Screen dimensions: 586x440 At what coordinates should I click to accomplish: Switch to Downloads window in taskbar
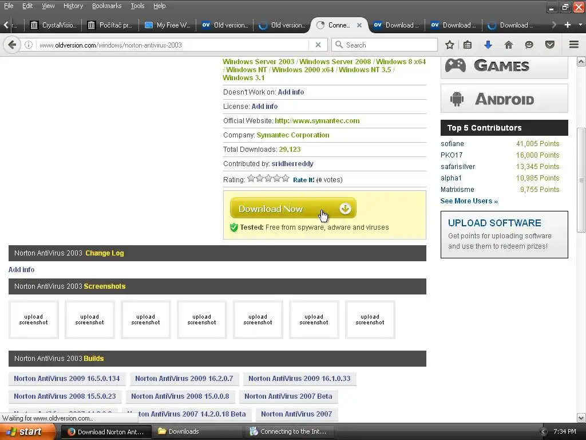coord(198,431)
